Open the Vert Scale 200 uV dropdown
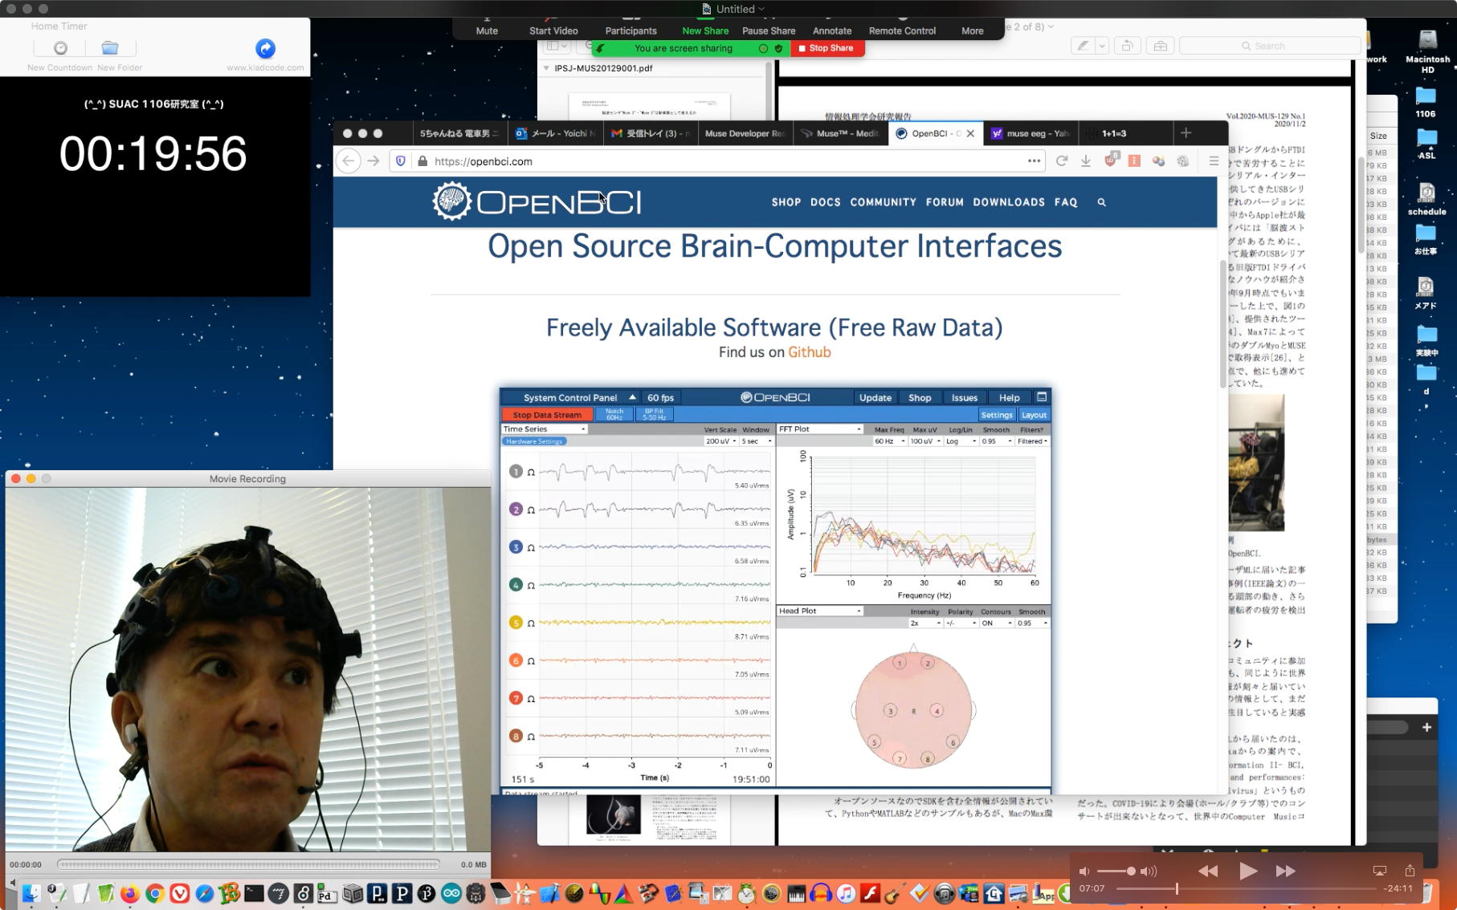Screen dimensions: 1457x910 click(x=721, y=441)
